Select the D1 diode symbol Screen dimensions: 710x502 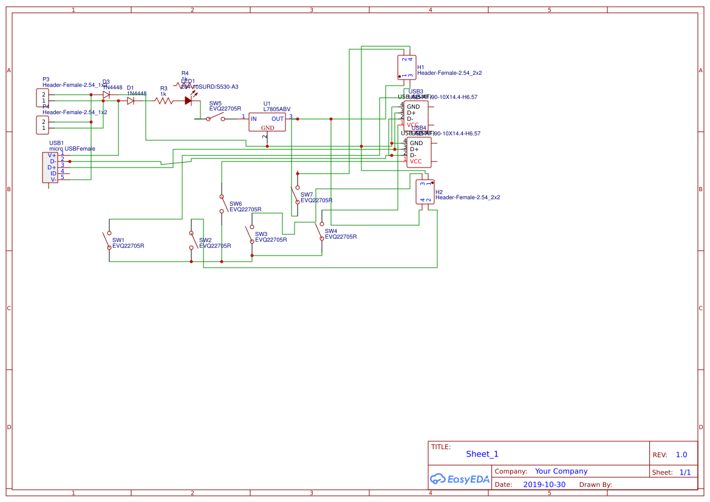(131, 101)
